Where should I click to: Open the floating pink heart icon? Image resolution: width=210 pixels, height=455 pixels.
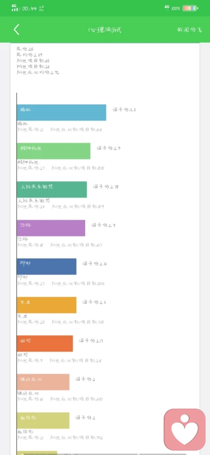(185, 429)
